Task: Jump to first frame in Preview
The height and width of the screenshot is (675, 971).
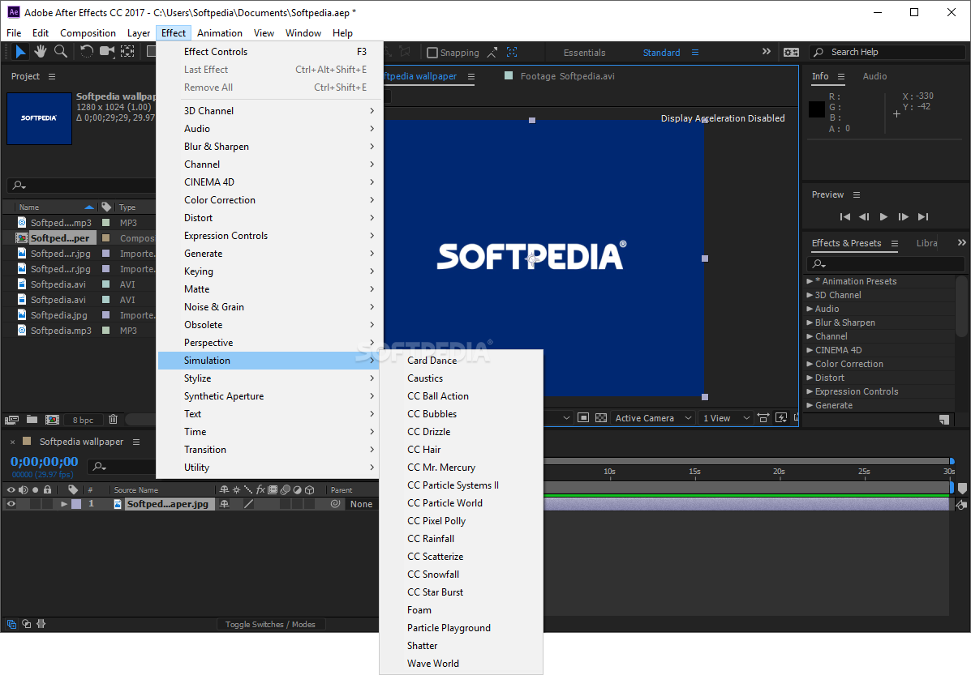Action: tap(844, 216)
